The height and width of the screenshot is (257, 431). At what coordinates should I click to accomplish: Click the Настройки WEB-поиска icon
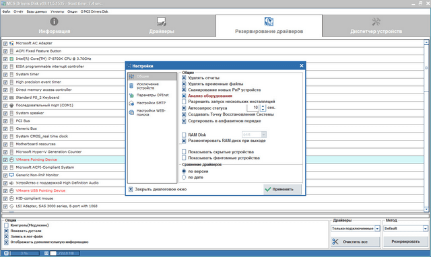(131, 112)
